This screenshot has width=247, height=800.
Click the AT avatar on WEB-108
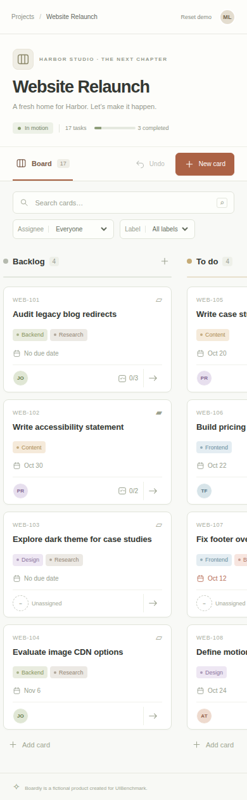(204, 716)
